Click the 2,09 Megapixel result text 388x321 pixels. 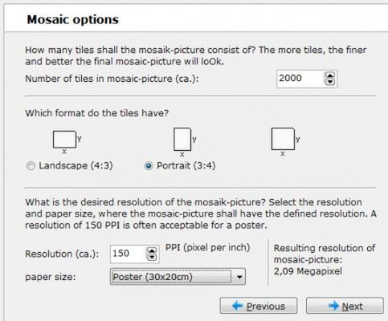click(308, 271)
